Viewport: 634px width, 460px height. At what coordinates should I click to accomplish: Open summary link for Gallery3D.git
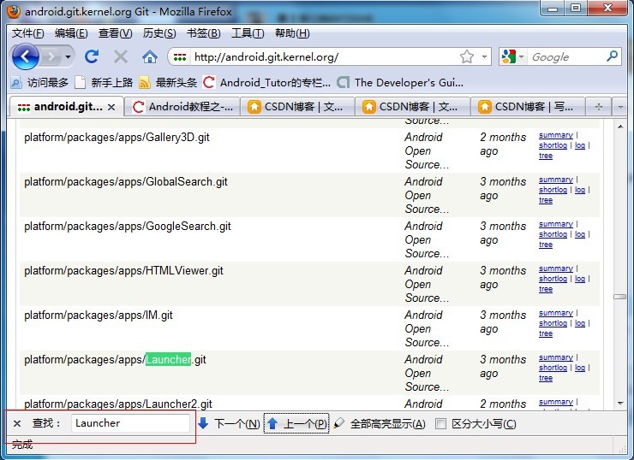[x=556, y=135]
